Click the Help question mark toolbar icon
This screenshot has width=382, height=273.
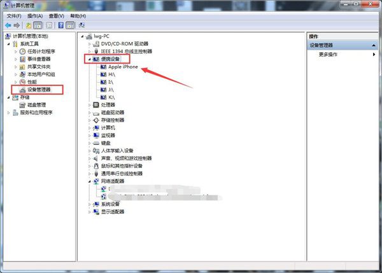pos(61,25)
